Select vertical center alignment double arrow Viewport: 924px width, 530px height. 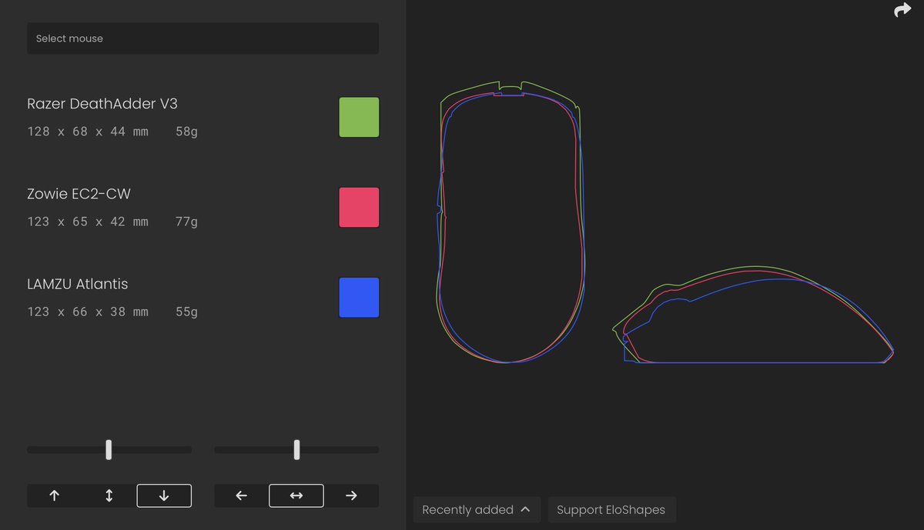click(x=109, y=496)
